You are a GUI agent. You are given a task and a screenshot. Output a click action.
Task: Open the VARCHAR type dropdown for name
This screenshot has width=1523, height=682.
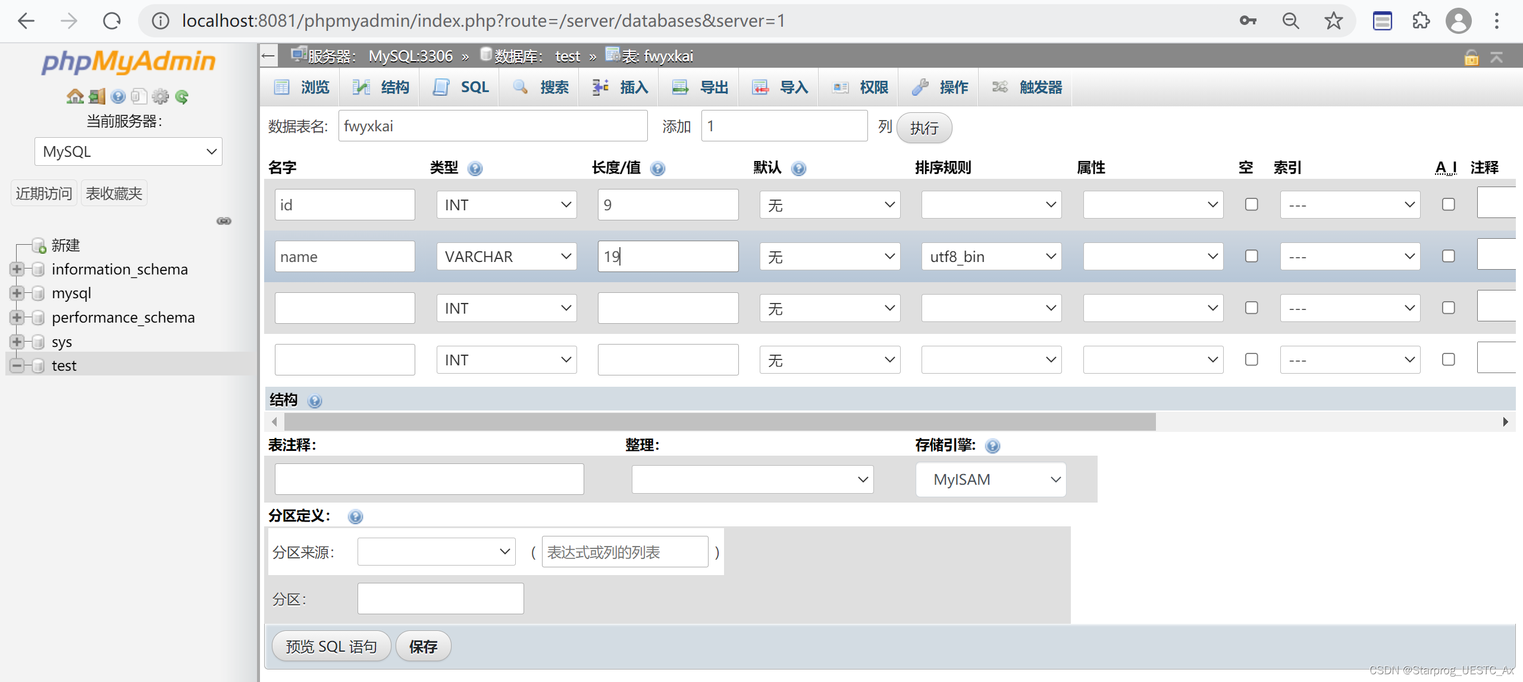tap(506, 257)
